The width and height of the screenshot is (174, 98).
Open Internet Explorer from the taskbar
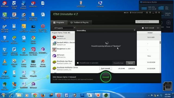tap(11, 95)
